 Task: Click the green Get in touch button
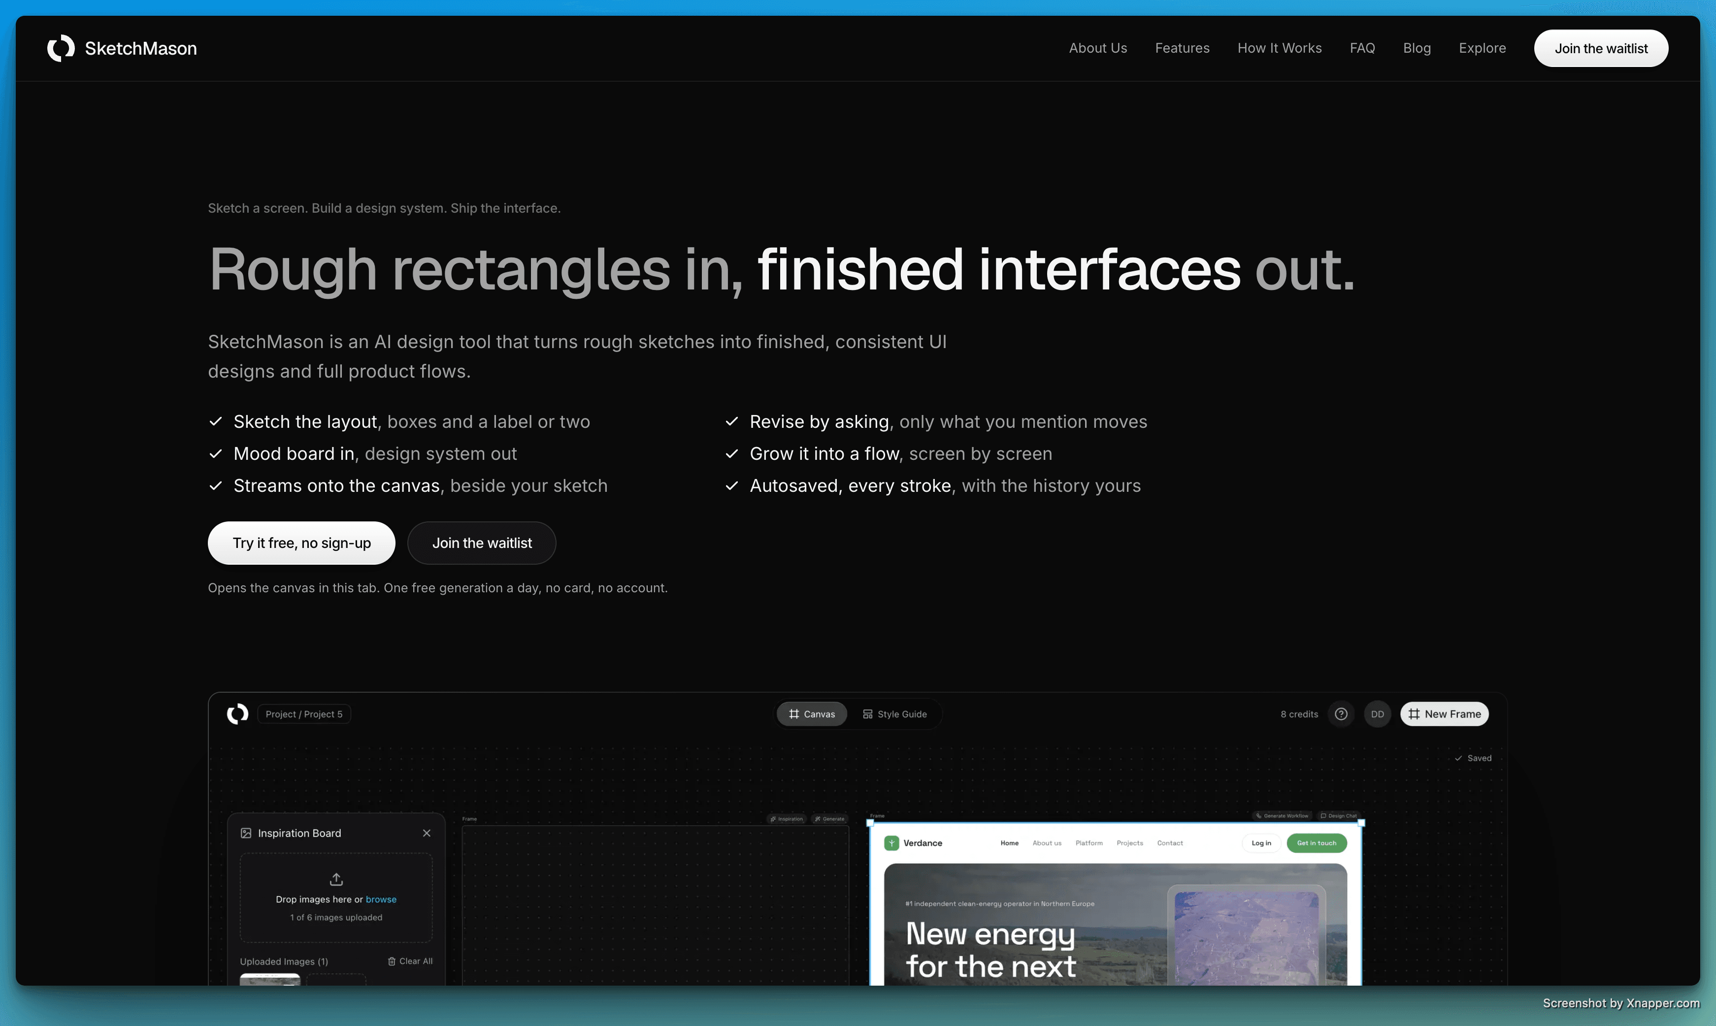(1316, 843)
